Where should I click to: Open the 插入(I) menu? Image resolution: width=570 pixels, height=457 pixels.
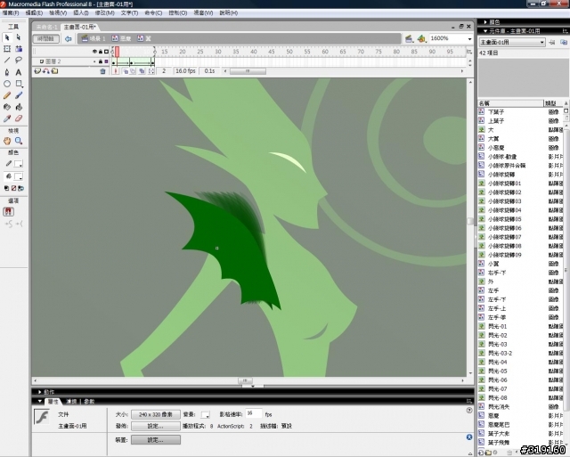(x=81, y=12)
